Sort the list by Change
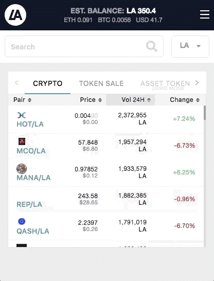The image size is (214, 281). tap(185, 100)
